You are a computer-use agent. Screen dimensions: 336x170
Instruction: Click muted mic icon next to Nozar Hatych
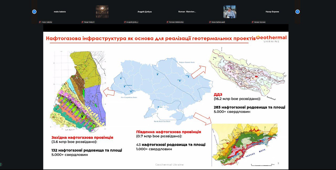(82, 22)
